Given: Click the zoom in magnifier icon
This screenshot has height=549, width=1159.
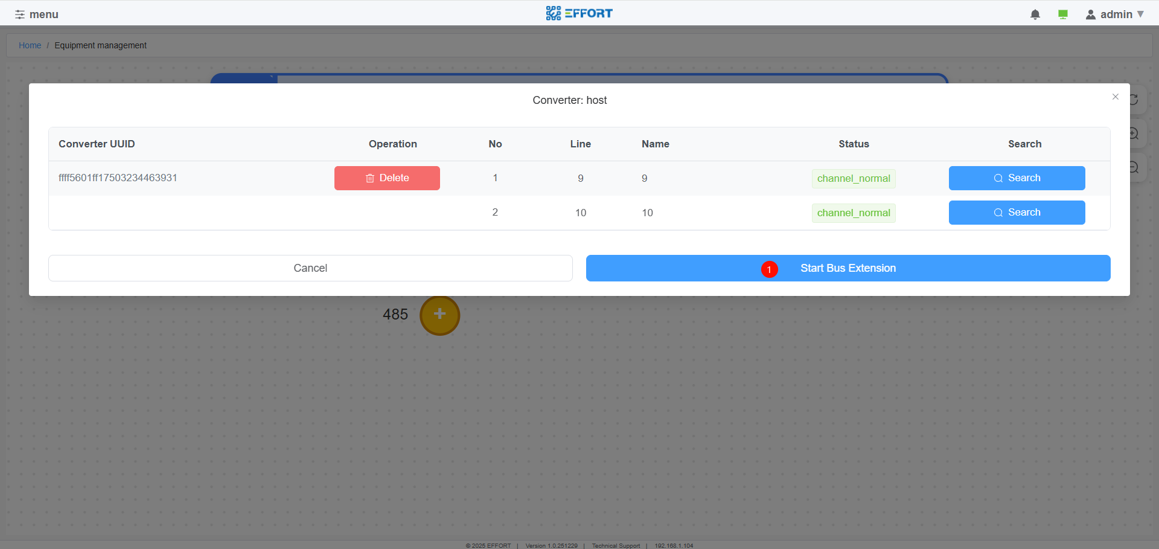Looking at the screenshot, I should 1134,133.
